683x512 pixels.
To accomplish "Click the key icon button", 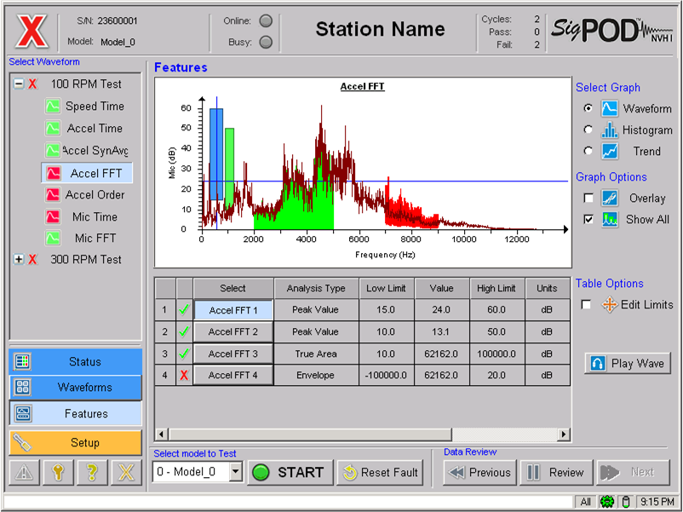I will 58,473.
